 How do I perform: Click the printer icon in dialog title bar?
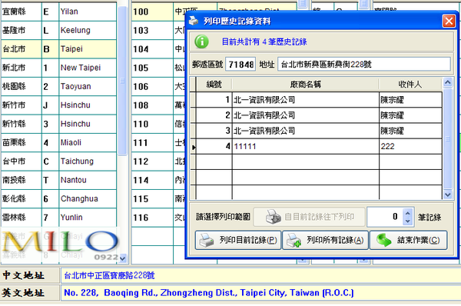[194, 21]
